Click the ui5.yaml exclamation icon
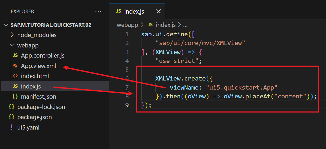 11,127
